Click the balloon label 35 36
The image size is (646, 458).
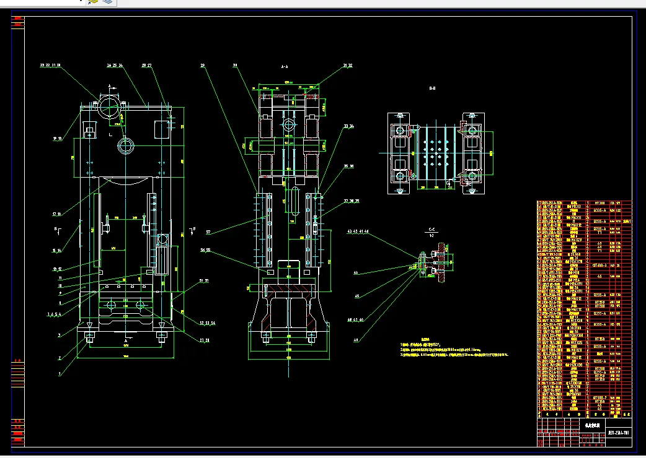tap(349, 166)
